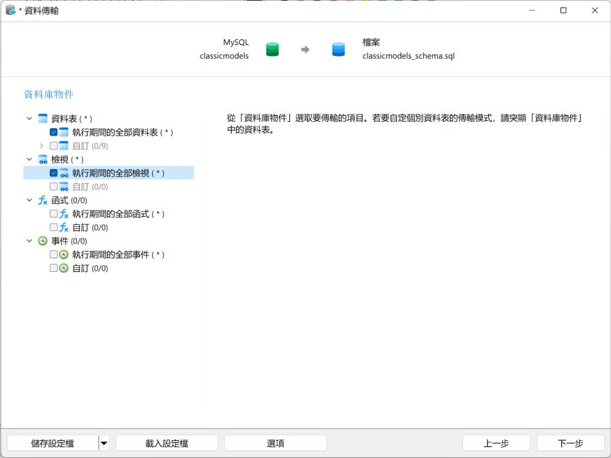Collapse the 事件 (0/0) tree section
Image resolution: width=611 pixels, height=458 pixels.
click(29, 241)
